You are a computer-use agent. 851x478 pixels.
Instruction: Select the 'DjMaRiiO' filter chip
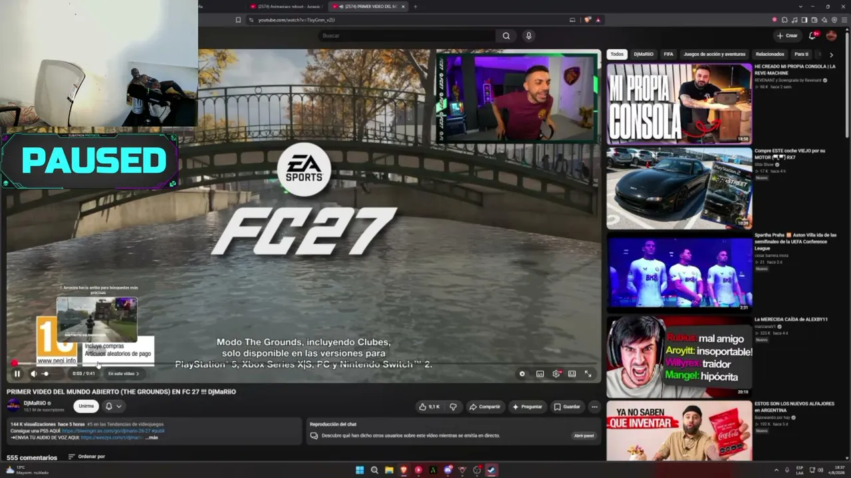click(x=644, y=54)
